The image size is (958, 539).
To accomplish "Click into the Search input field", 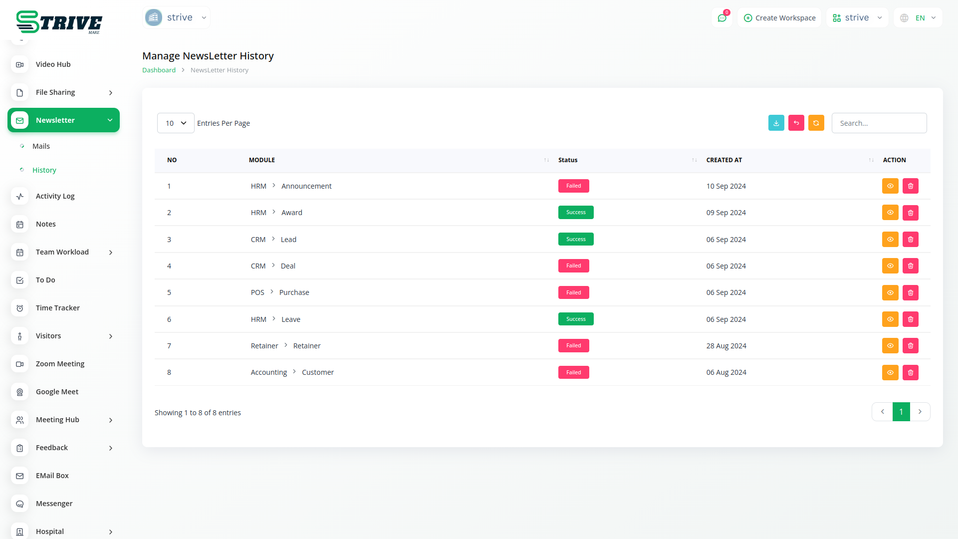I will (879, 123).
